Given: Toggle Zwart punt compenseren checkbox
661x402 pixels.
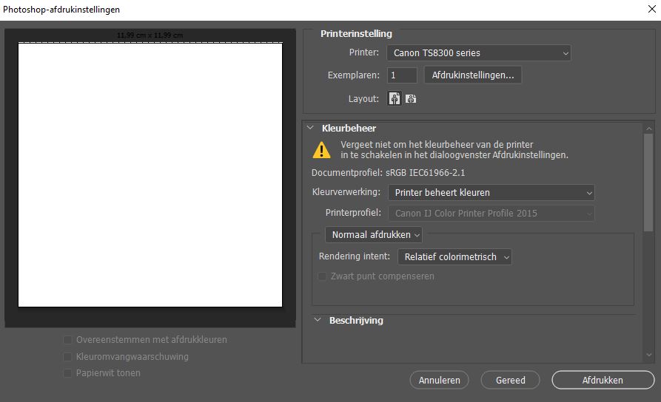Looking at the screenshot, I should 322,276.
